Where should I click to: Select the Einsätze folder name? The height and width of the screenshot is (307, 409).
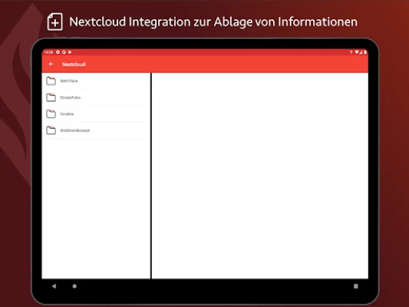point(67,114)
